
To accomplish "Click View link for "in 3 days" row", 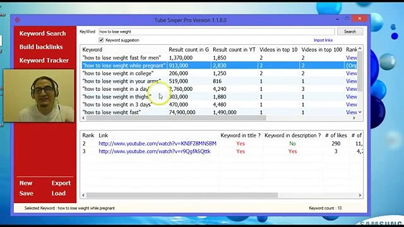I will coord(352,105).
